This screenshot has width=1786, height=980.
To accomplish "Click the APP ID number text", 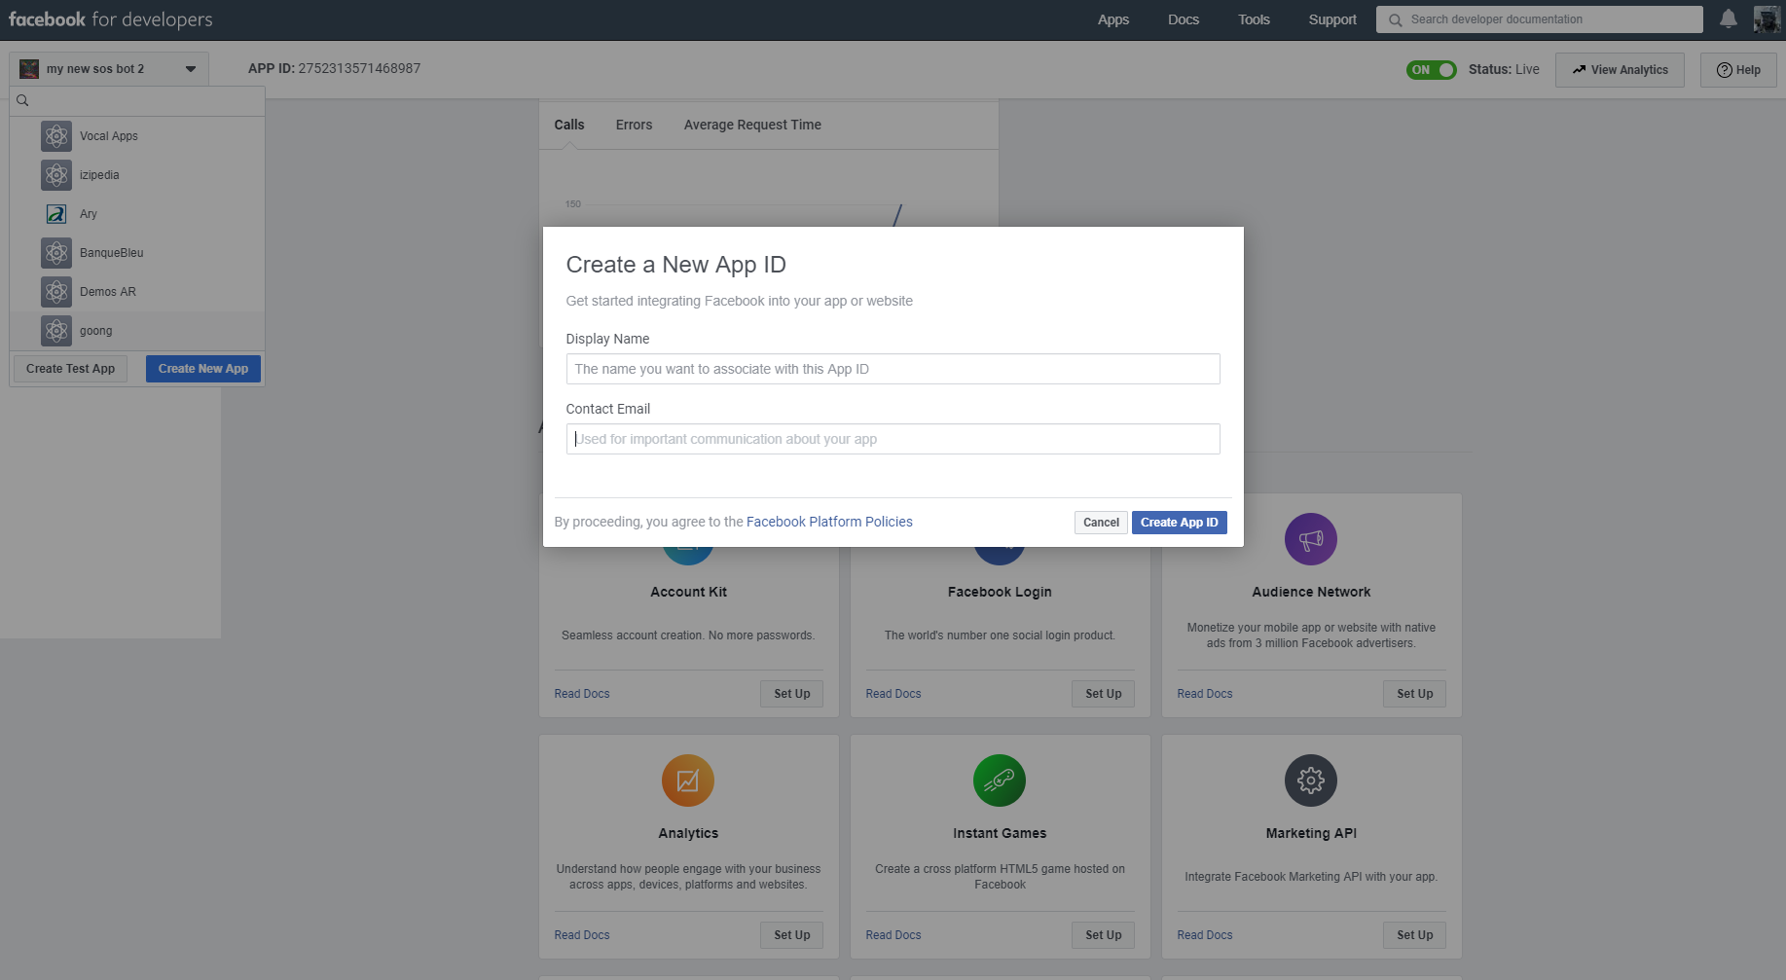I will (359, 68).
